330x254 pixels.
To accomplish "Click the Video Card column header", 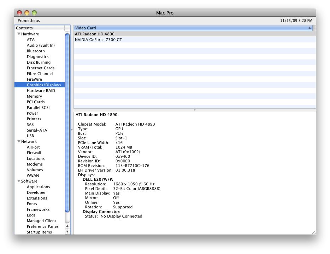I will [x=193, y=28].
